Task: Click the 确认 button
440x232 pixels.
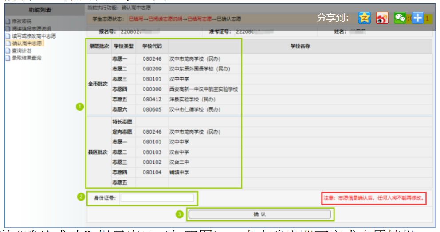Action: 259,214
